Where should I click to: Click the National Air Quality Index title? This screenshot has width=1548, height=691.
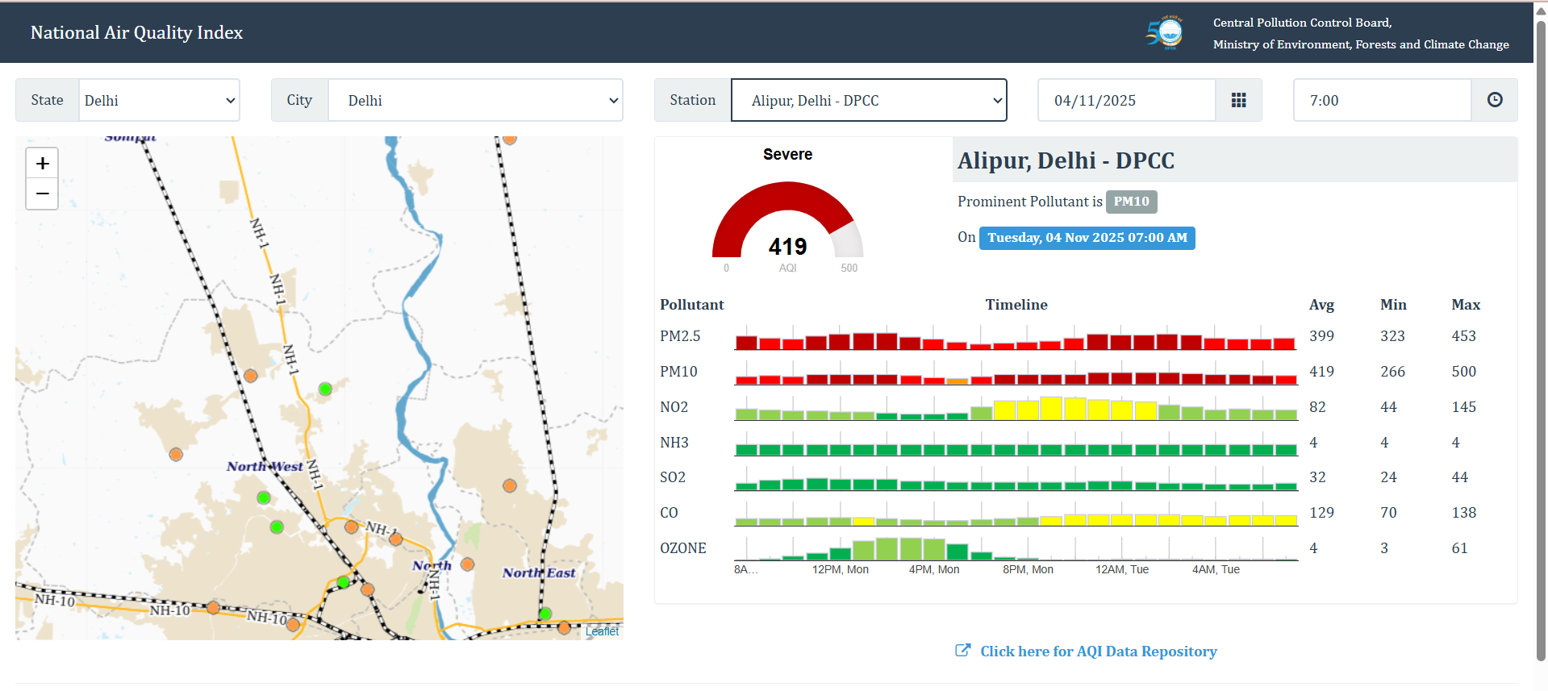click(x=136, y=32)
